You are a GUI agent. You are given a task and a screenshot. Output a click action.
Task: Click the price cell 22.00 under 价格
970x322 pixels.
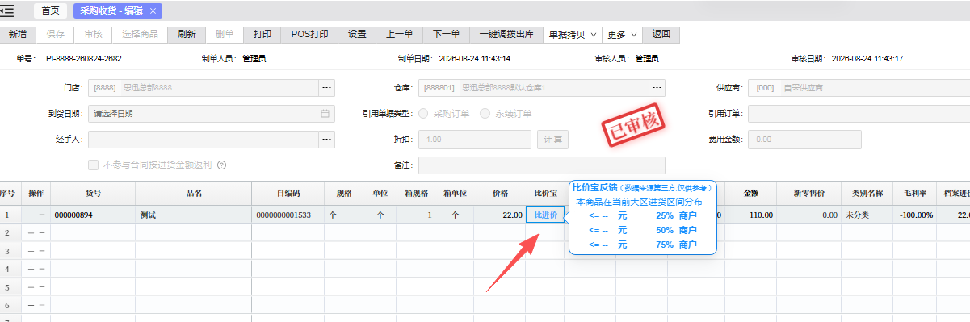click(499, 215)
